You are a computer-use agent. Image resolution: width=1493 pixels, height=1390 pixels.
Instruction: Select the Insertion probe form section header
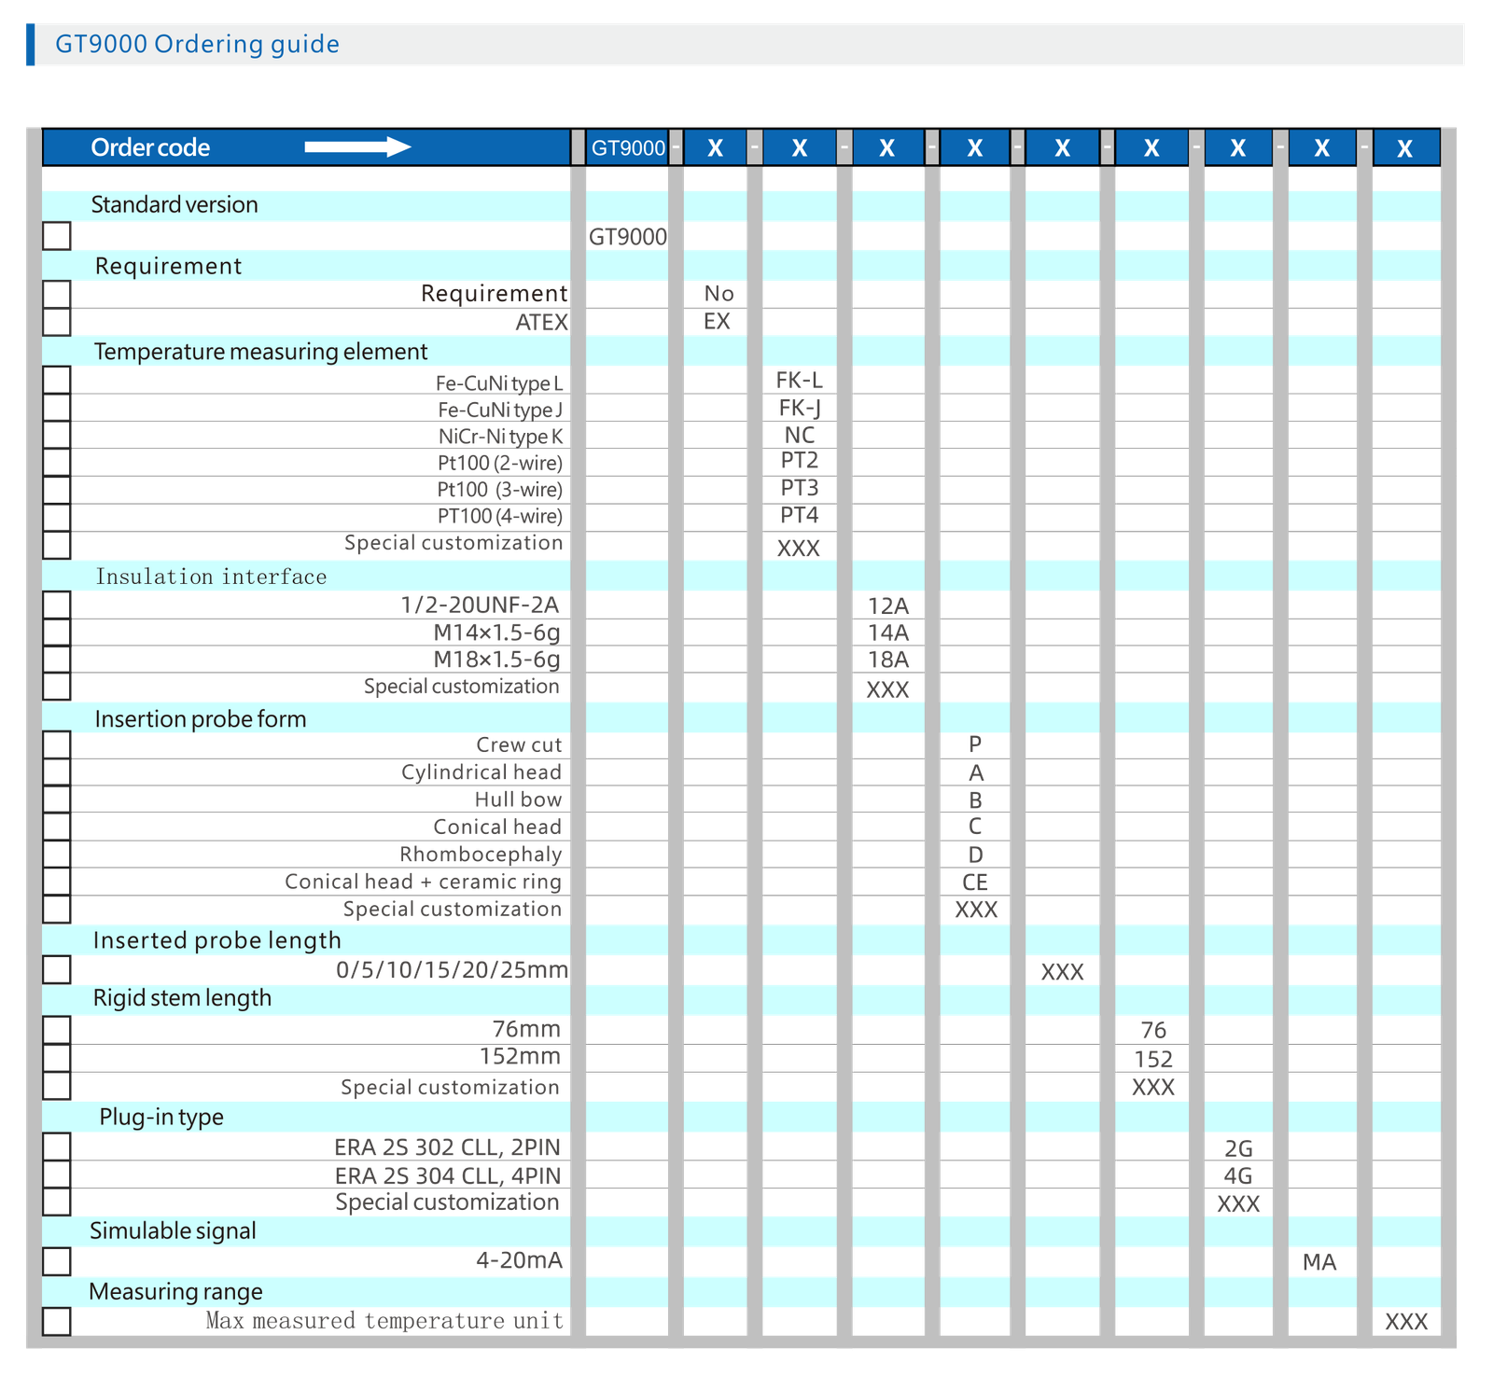tap(200, 719)
